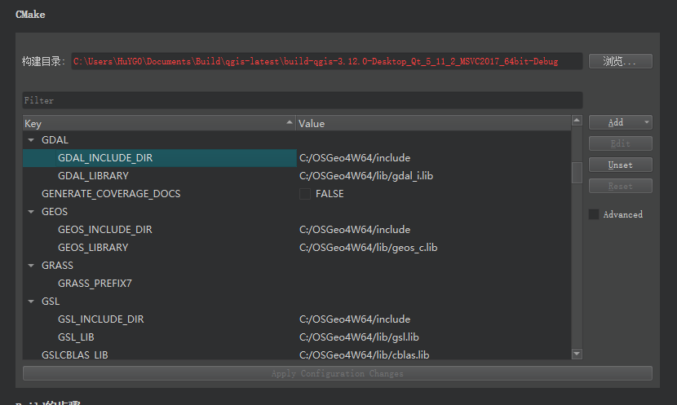Click inside the Filter input field
The width and height of the screenshot is (677, 405).
pos(302,100)
